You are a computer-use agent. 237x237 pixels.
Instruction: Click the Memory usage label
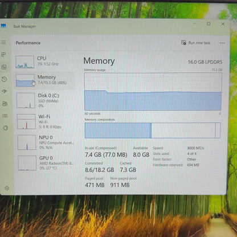point(95,70)
